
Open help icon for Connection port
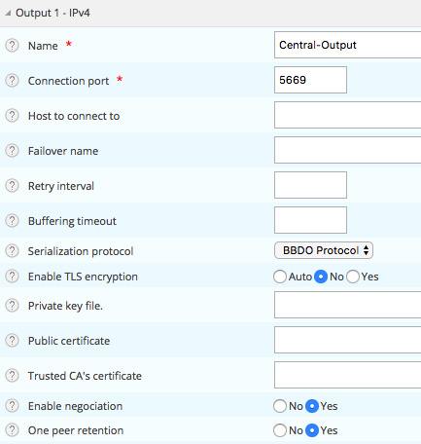tap(12, 81)
